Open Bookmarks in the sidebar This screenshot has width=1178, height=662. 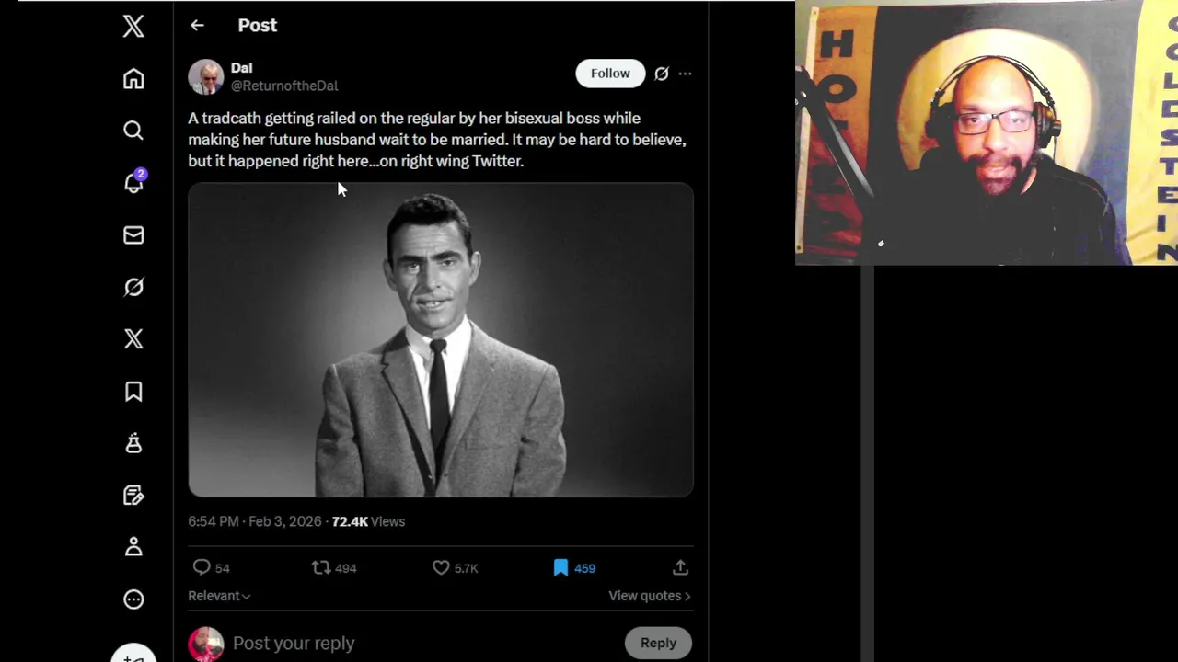point(133,392)
